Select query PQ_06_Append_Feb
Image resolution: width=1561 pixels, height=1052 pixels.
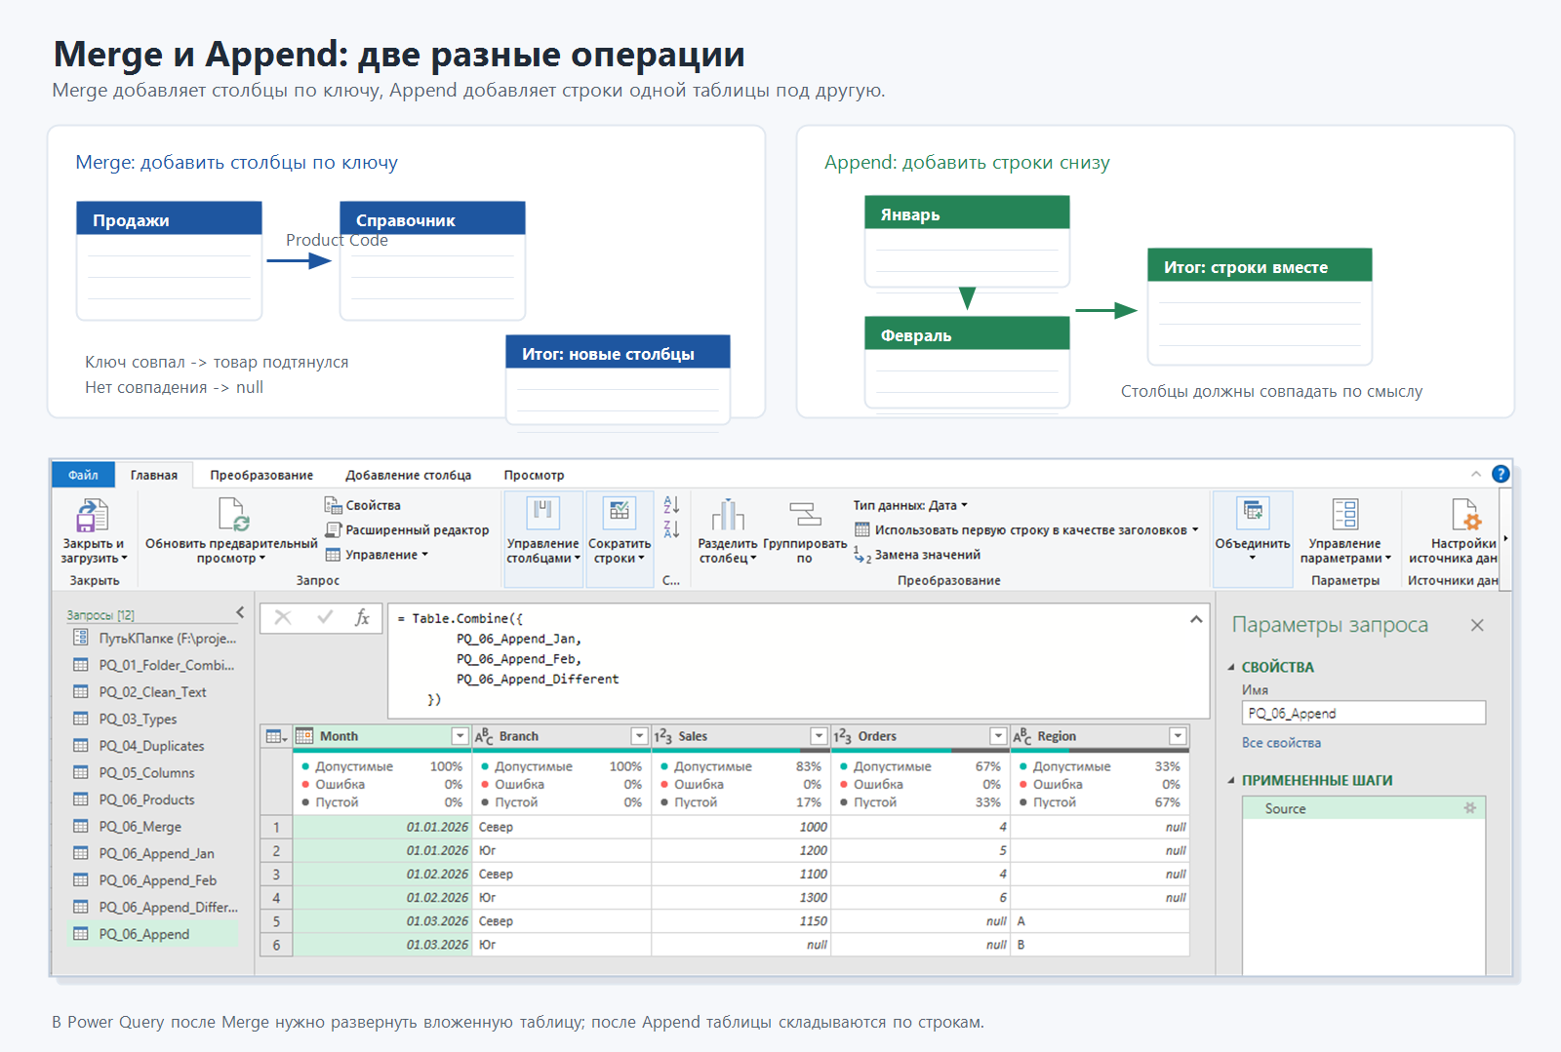coord(154,880)
